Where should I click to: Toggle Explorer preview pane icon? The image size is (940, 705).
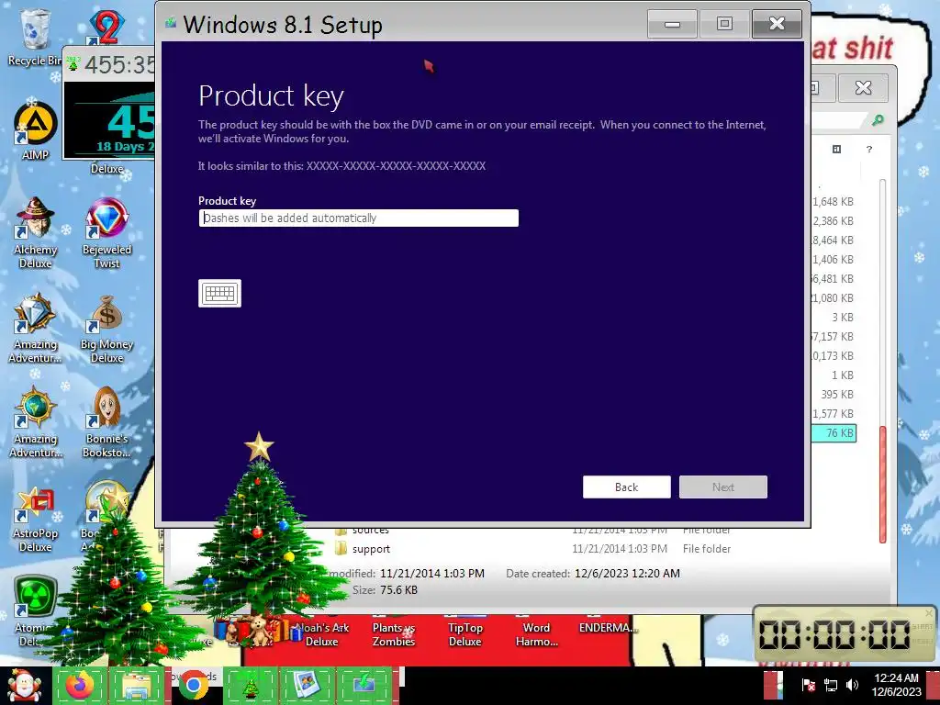(837, 149)
